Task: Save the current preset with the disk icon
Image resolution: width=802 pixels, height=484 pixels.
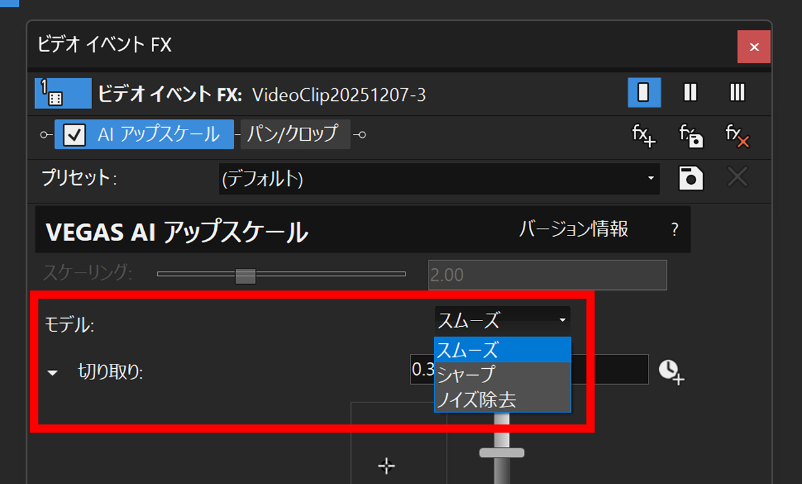Action: click(690, 178)
